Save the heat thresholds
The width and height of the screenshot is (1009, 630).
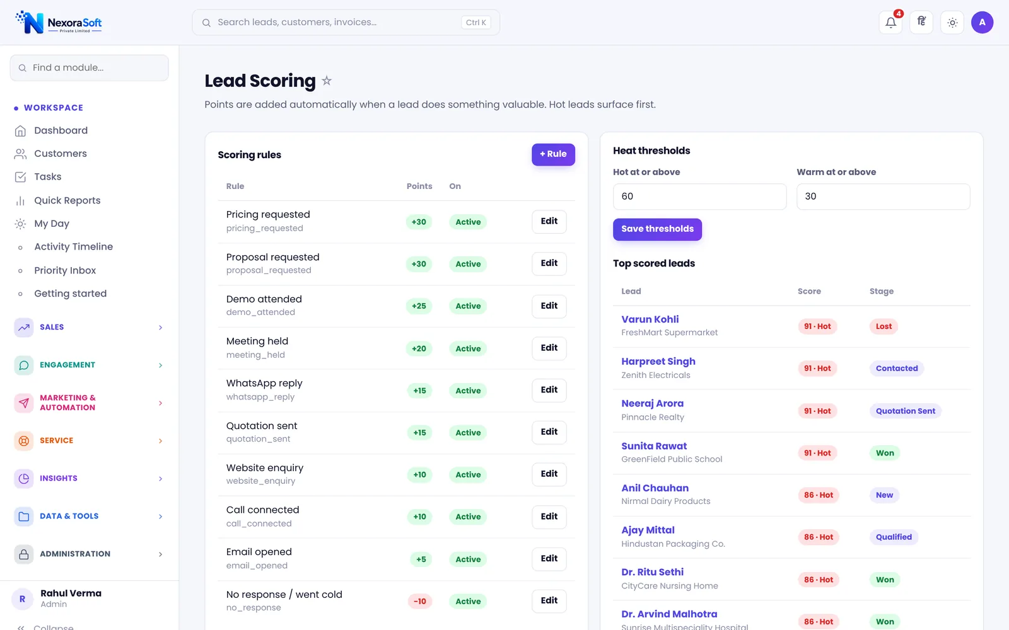657,229
